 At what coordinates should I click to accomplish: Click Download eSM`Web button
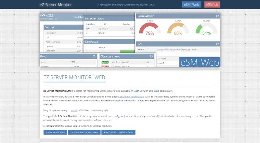(84, 132)
